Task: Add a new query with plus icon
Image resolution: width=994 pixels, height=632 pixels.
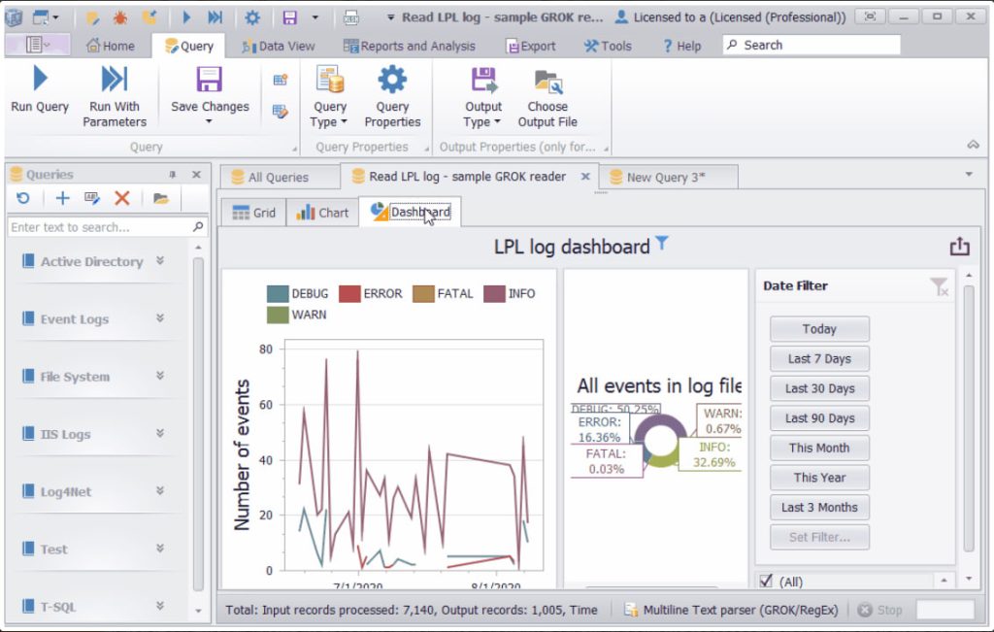Action: point(62,198)
